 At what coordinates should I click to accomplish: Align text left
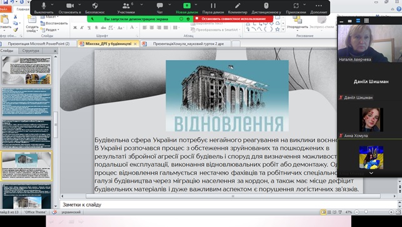point(145,28)
